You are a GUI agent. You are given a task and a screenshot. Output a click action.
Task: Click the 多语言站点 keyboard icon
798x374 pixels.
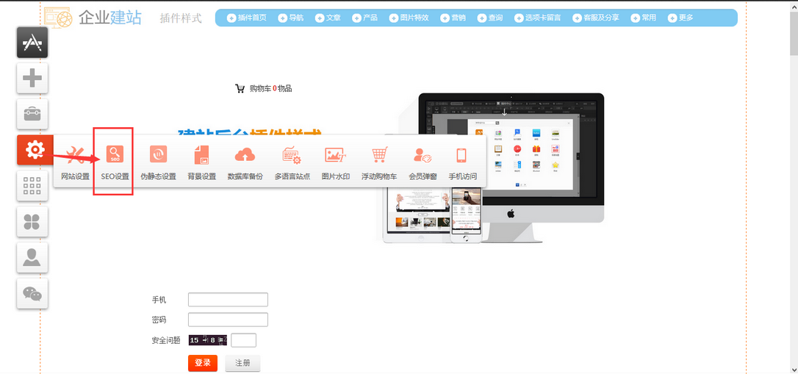pyautogui.click(x=292, y=155)
